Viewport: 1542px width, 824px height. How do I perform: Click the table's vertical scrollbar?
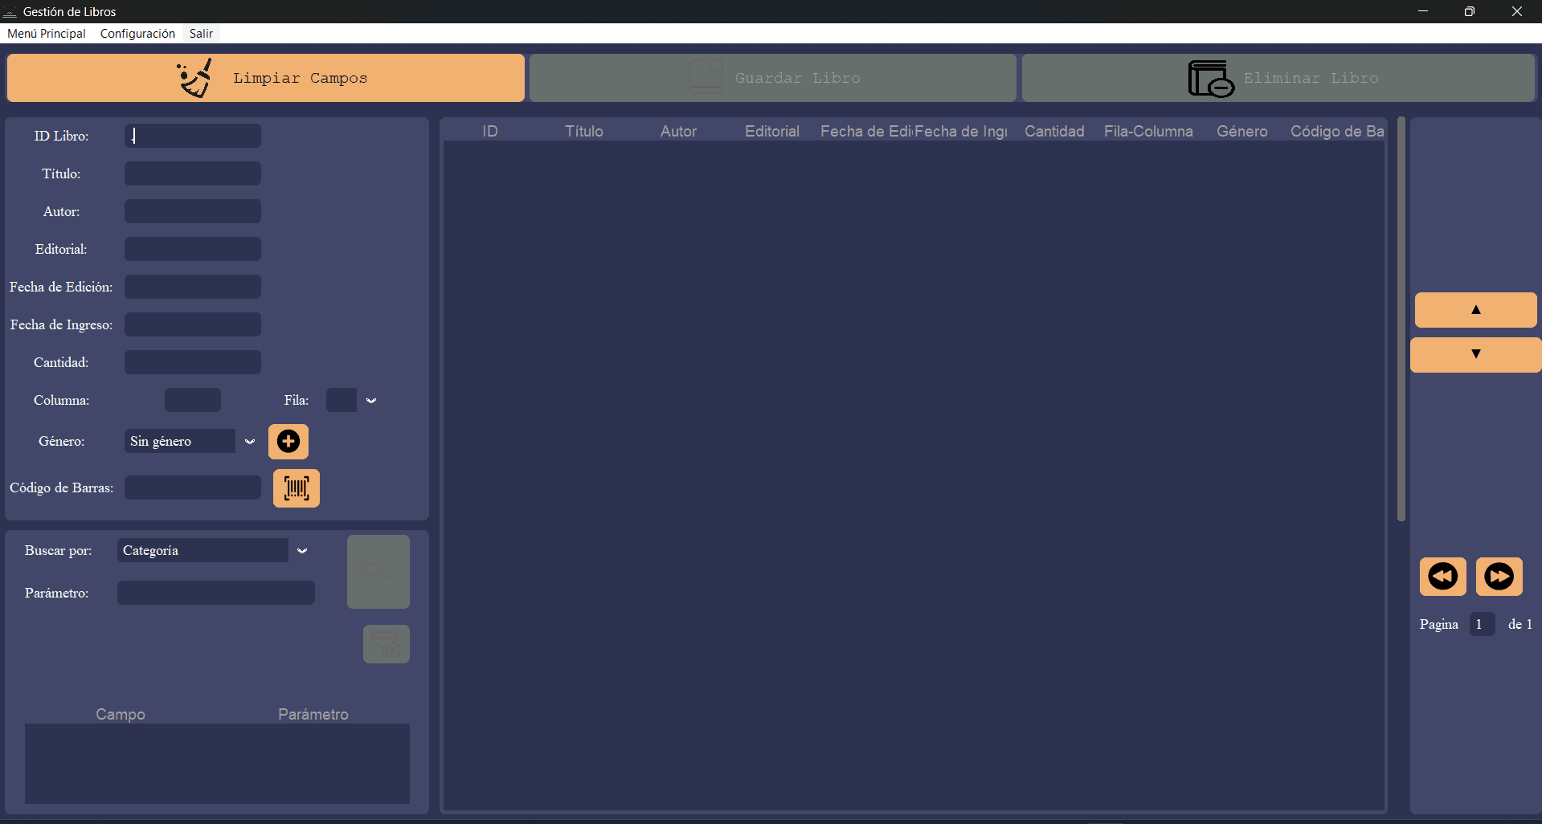1401,321
